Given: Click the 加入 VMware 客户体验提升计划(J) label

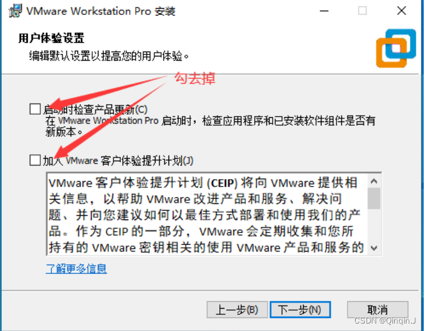Looking at the screenshot, I should coord(118,161).
